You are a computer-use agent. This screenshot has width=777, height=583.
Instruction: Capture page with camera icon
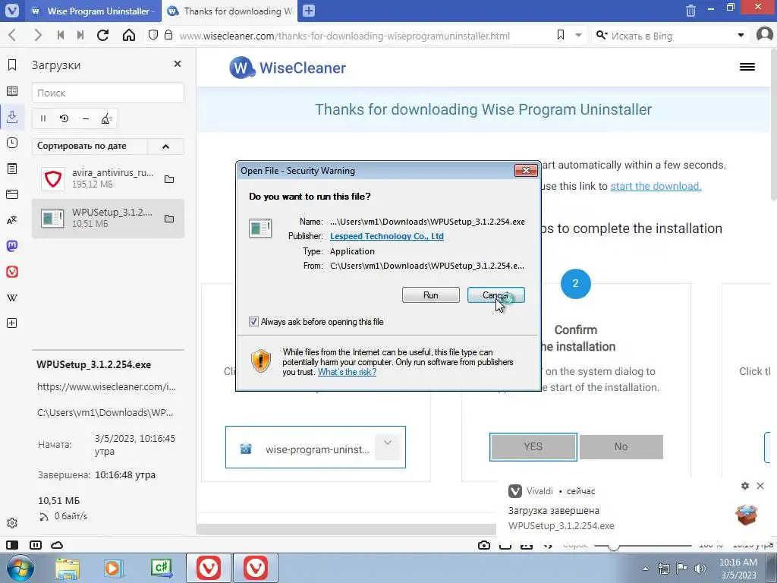pyautogui.click(x=484, y=545)
